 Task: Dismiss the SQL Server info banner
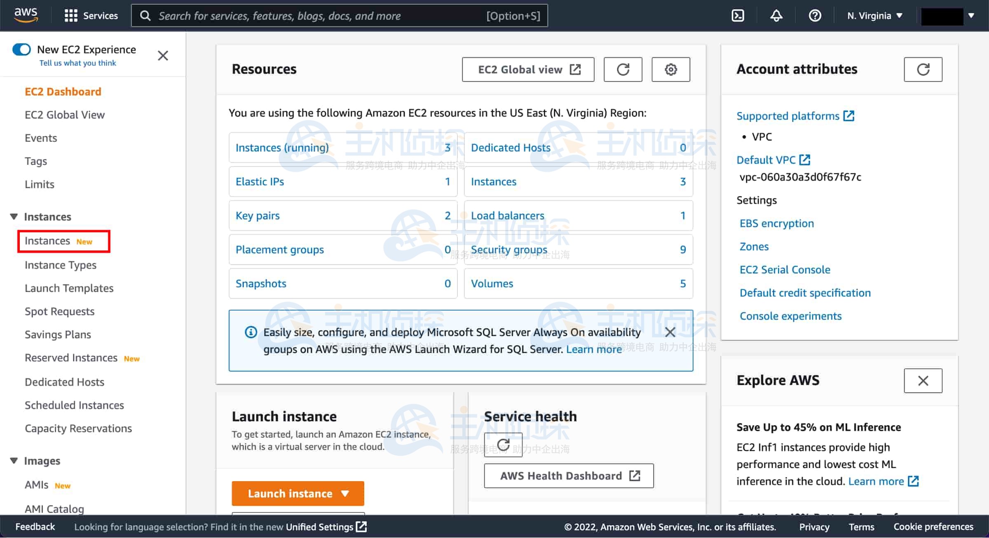[x=670, y=332]
